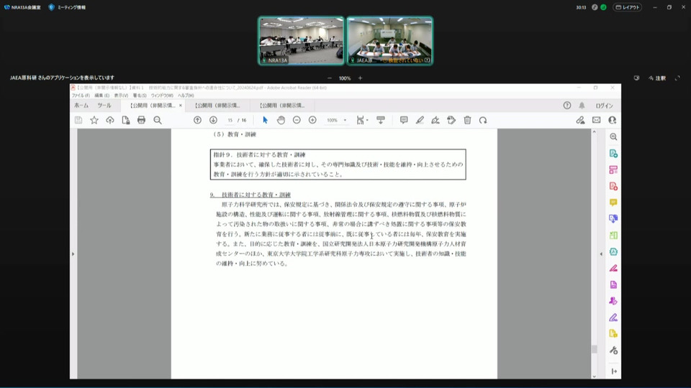691x388 pixels.
Task: Close the active document tab with ×
Action: 180,106
